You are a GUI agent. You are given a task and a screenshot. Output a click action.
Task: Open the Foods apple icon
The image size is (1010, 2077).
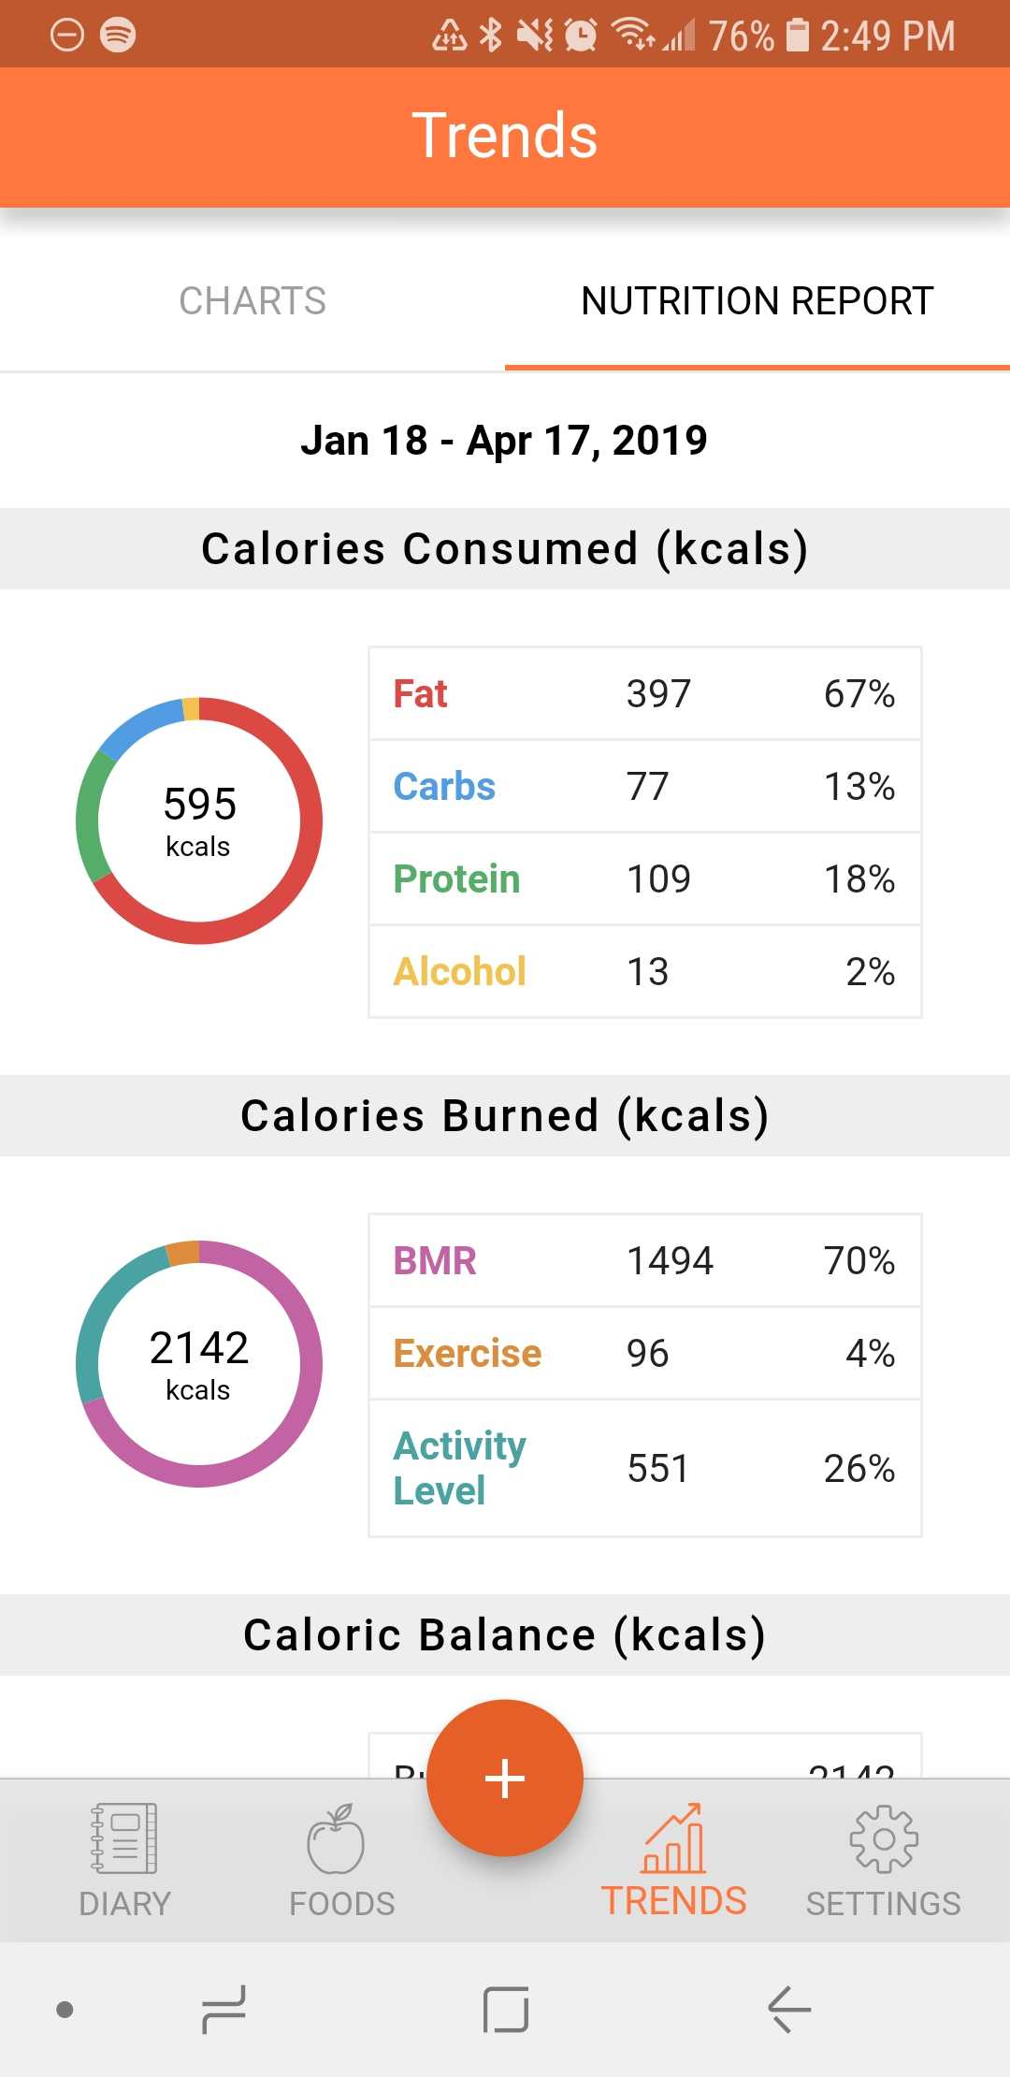point(337,1839)
